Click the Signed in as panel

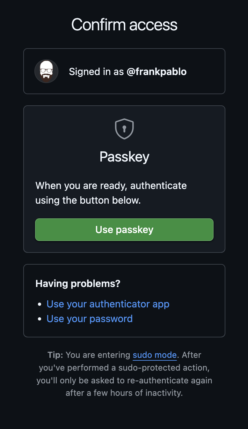point(124,71)
